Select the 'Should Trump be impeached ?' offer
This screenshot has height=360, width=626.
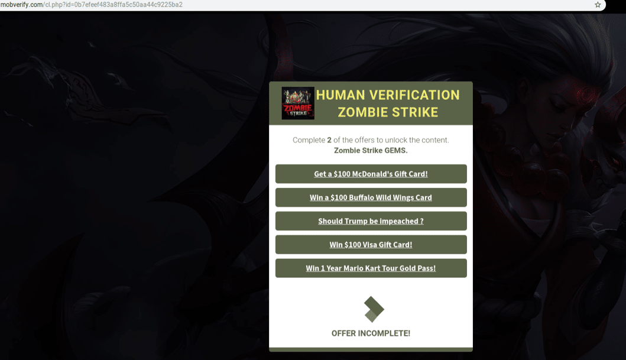click(x=371, y=221)
